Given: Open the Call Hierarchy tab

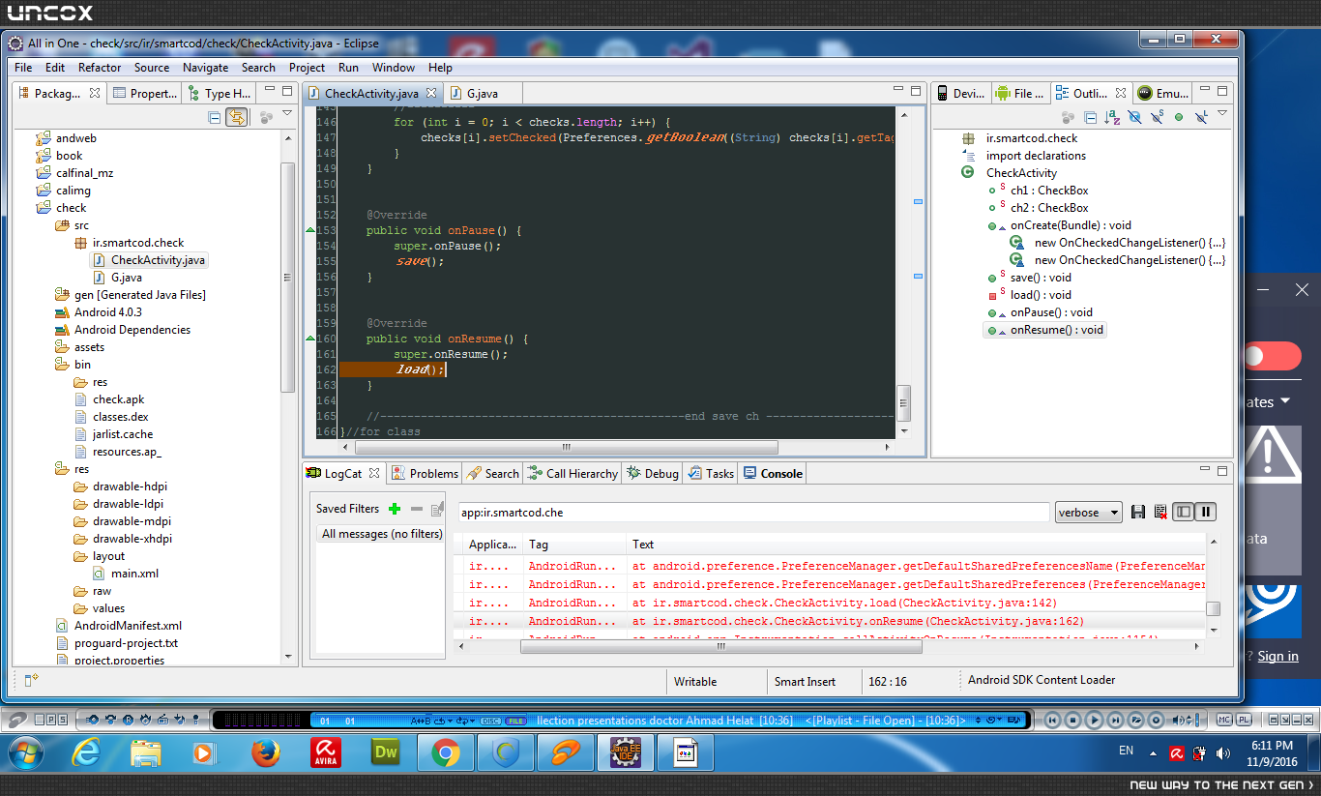Looking at the screenshot, I should click(572, 473).
